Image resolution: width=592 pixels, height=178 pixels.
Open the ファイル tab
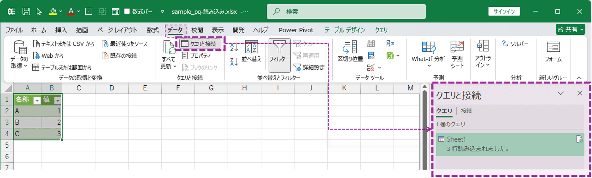point(14,30)
